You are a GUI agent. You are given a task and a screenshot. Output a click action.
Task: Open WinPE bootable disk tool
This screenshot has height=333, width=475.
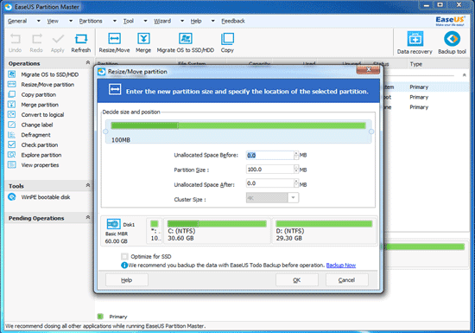coord(46,197)
